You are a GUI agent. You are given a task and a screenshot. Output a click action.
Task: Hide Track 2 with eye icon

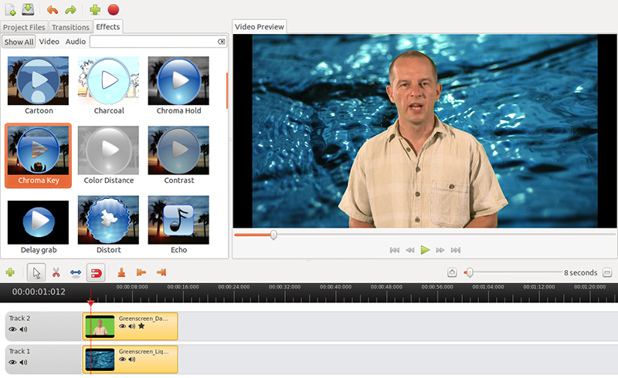tap(12, 329)
